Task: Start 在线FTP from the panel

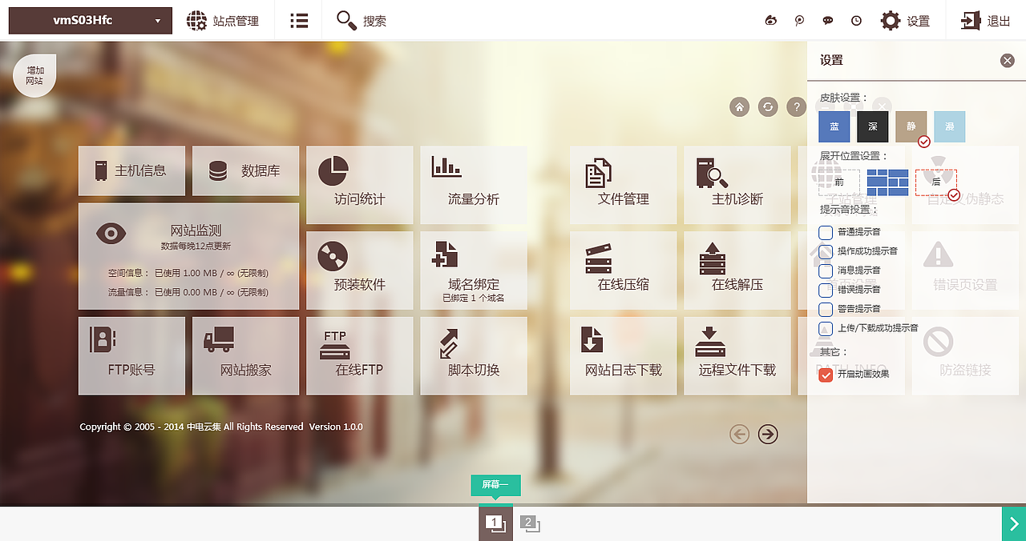Action: pos(359,355)
